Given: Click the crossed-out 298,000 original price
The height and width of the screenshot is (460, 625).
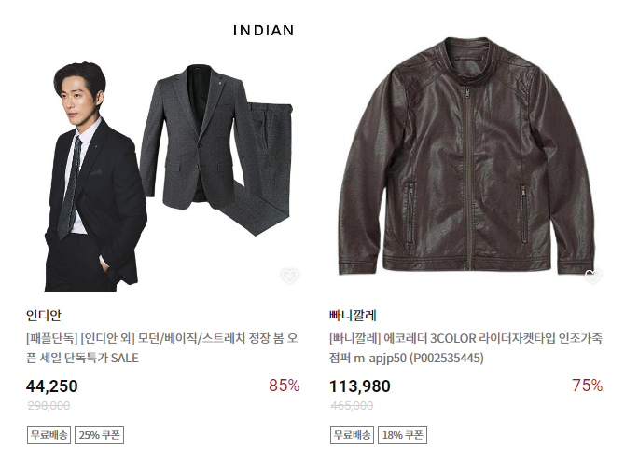Looking at the screenshot, I should point(49,406).
